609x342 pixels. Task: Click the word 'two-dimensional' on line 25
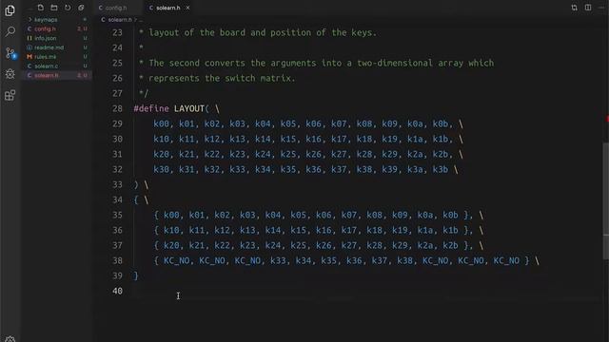tap(395, 63)
